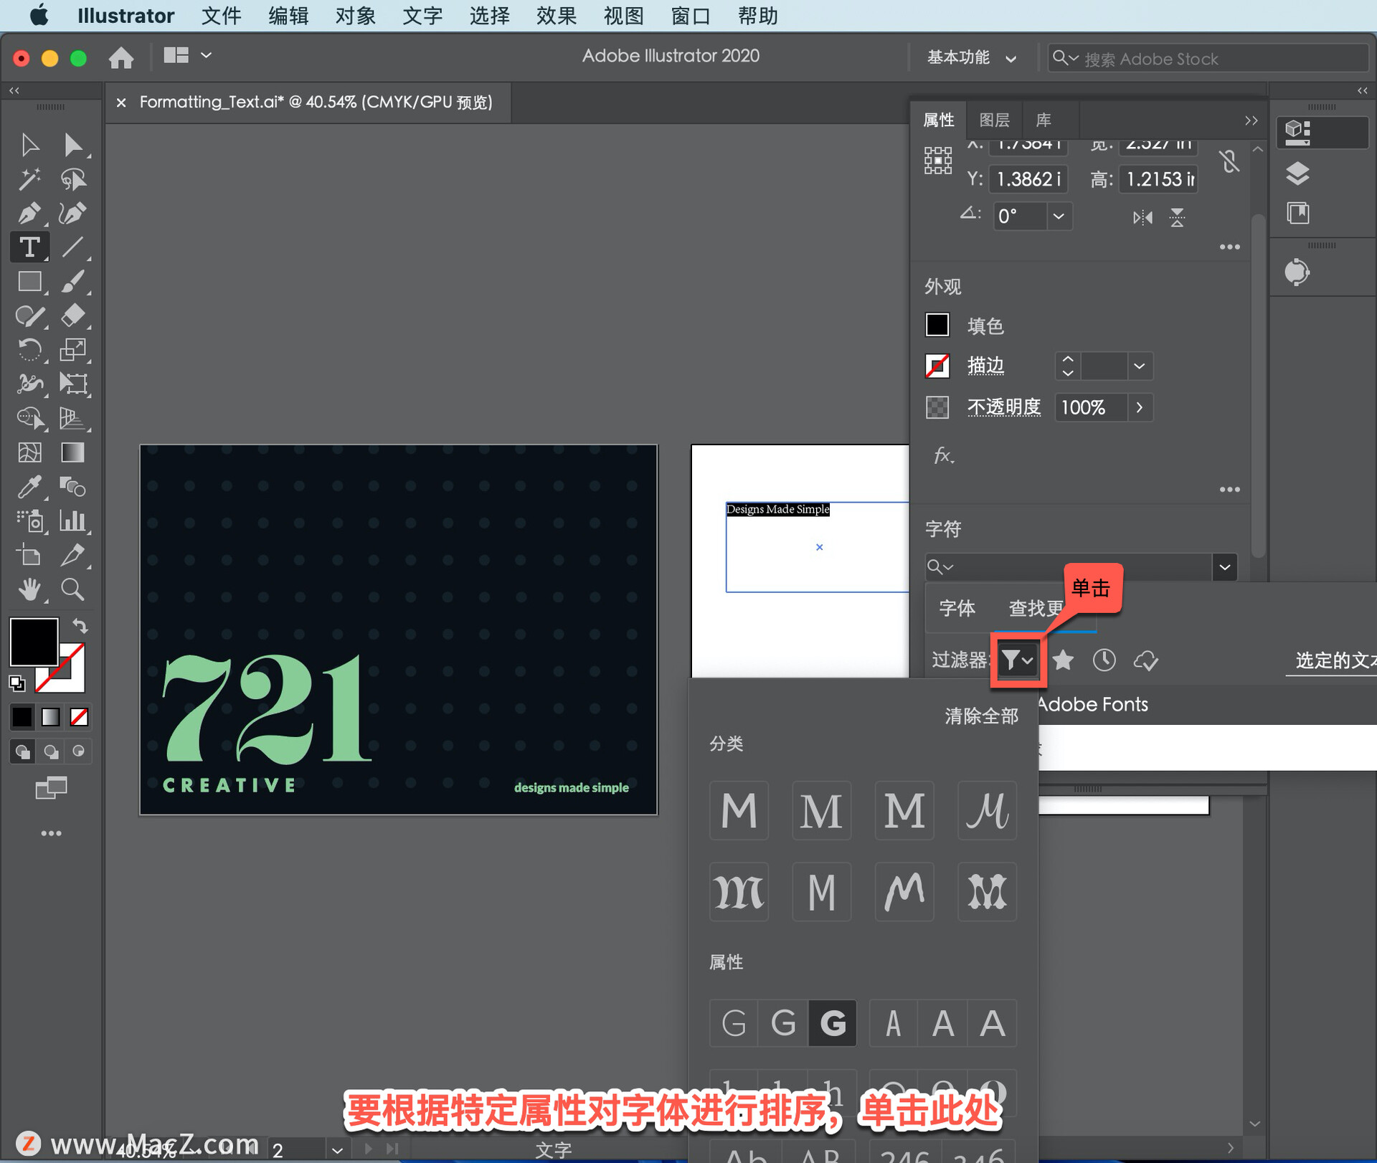Select the Rotate tool

pos(29,350)
